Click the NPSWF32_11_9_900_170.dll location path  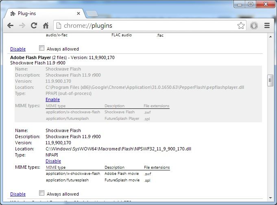[118, 149]
